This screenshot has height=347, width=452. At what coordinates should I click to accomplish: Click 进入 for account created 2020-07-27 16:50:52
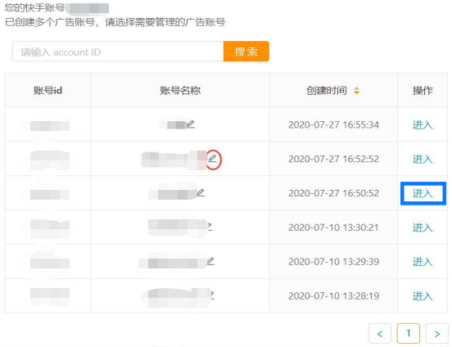[x=423, y=193]
